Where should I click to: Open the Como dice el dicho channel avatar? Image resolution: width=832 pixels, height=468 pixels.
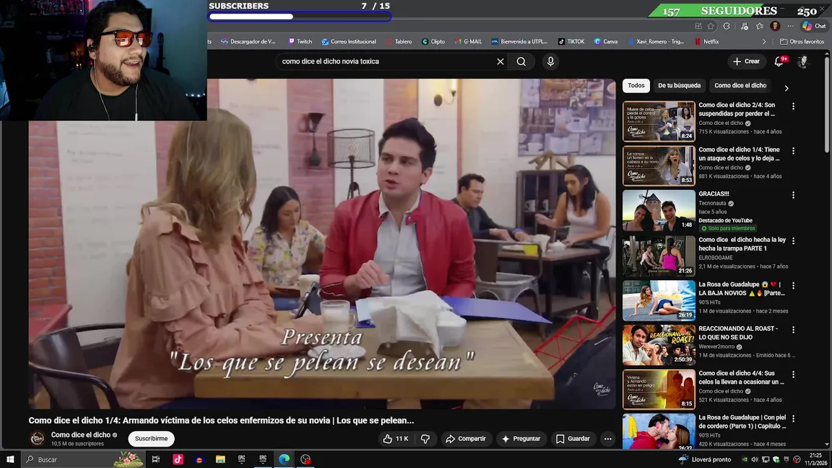point(38,438)
